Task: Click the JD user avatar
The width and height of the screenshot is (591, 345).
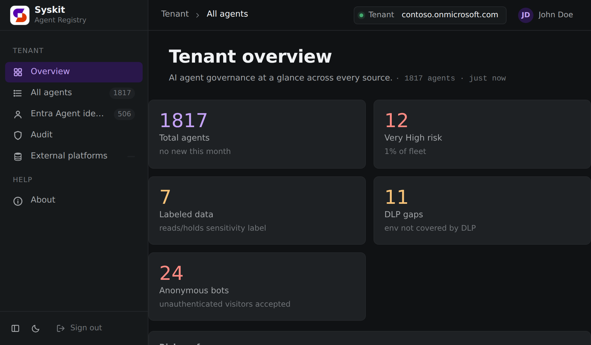Action: pos(525,15)
